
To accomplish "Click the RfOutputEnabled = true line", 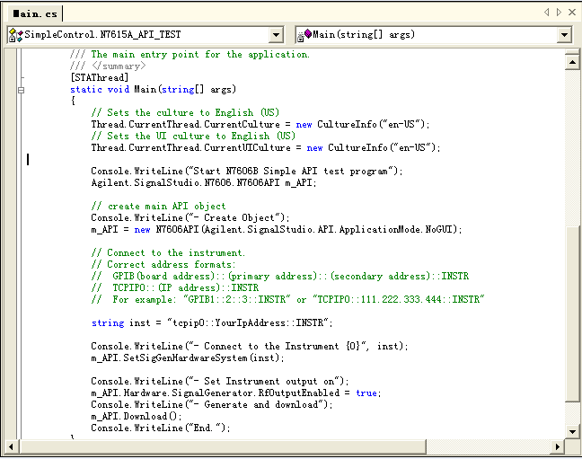I will tap(236, 393).
